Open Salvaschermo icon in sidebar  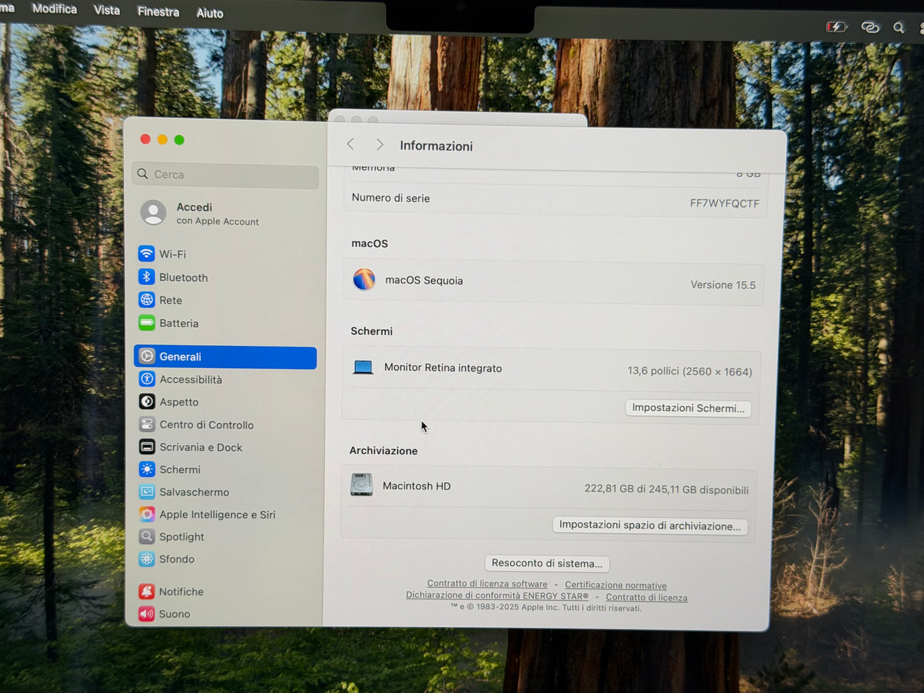(x=146, y=492)
